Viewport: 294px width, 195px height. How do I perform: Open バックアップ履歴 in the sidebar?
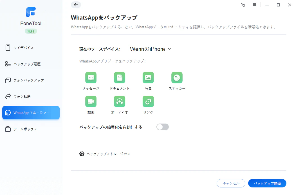tap(31, 64)
